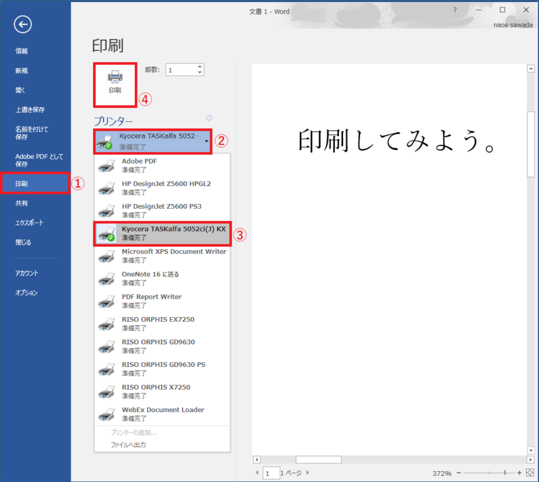This screenshot has width=539, height=482.
Task: Click the page number field
Action: [x=271, y=473]
